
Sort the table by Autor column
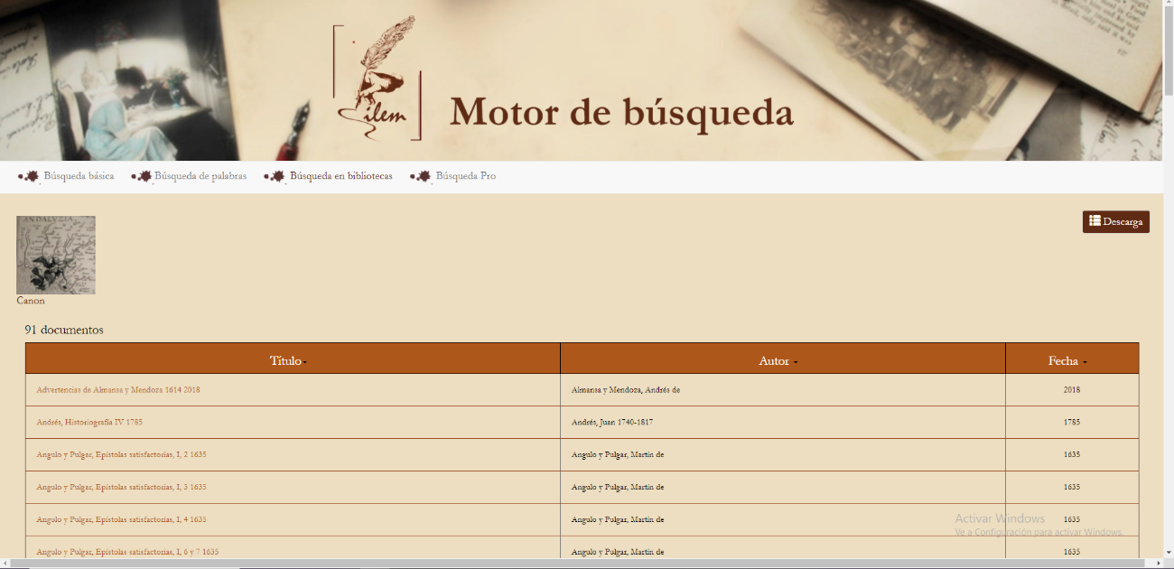coord(778,360)
